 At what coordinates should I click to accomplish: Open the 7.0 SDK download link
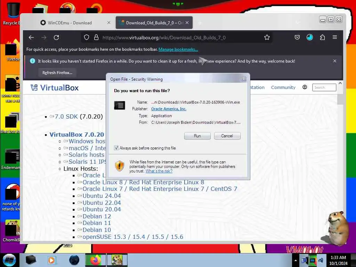click(x=66, y=116)
